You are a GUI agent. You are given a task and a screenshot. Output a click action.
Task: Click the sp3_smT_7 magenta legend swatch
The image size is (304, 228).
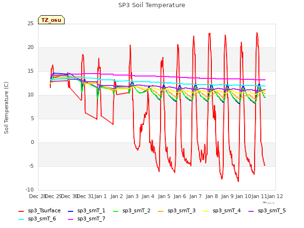click(71, 219)
